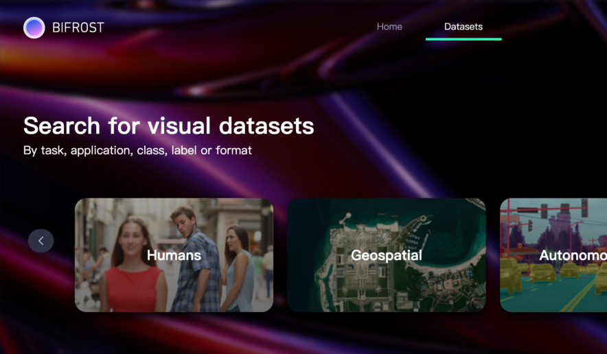Select the Datasets tab

coord(463,27)
